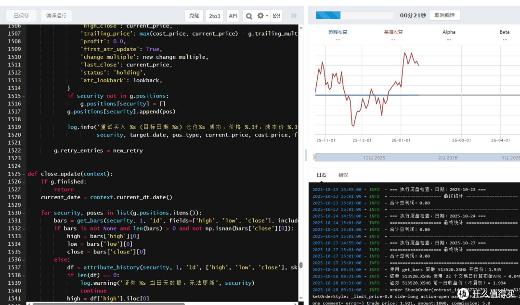
Task: Open the editor settings gear menu
Action: [262, 15]
